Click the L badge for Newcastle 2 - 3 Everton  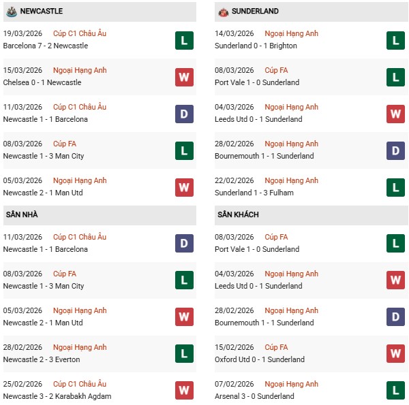coord(184,354)
